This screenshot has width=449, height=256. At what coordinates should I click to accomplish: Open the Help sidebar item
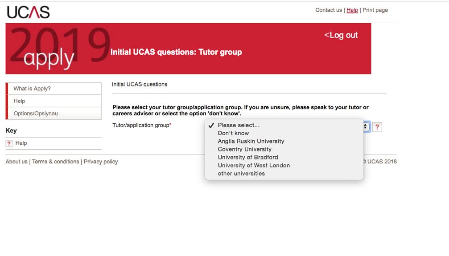(54, 101)
